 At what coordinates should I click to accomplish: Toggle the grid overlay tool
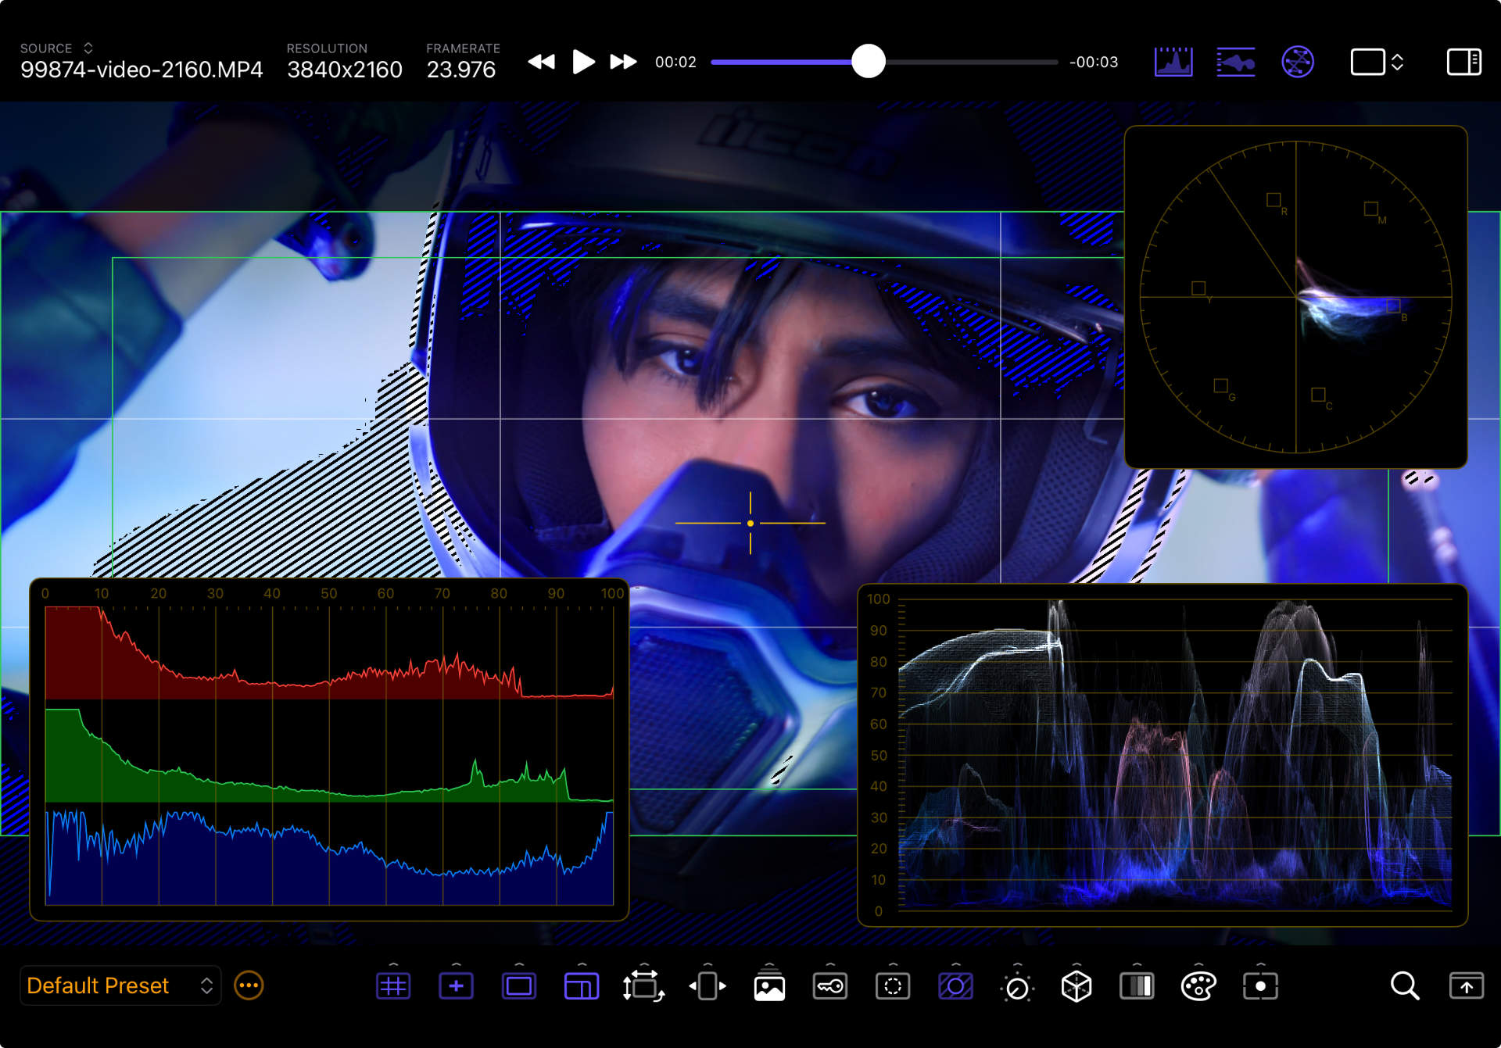coord(393,986)
